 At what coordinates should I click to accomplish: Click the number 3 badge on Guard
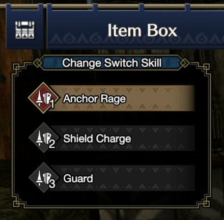pyautogui.click(x=52, y=184)
